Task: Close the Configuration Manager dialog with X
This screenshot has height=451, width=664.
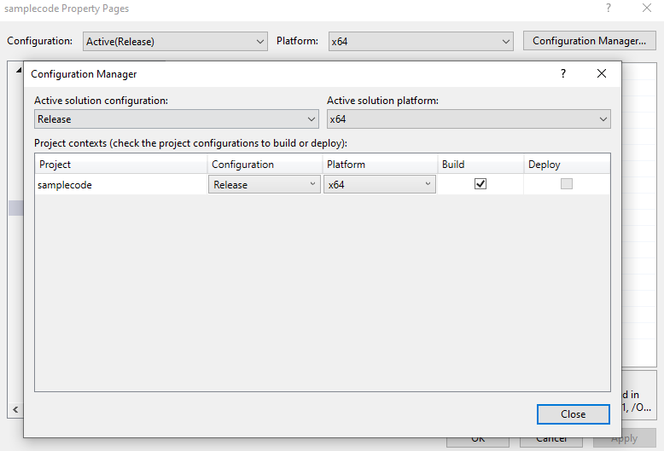Action: point(602,74)
